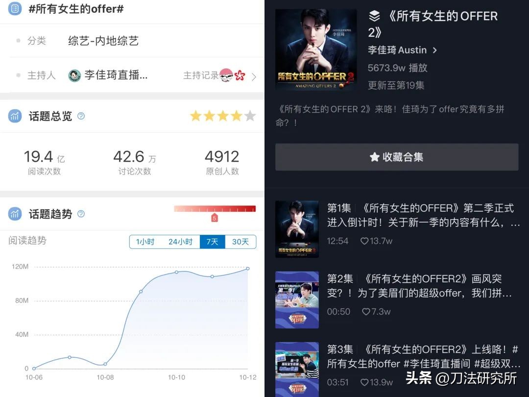Click 李佳琦直播 host avatar icon
This screenshot has height=397, width=529.
pos(74,75)
